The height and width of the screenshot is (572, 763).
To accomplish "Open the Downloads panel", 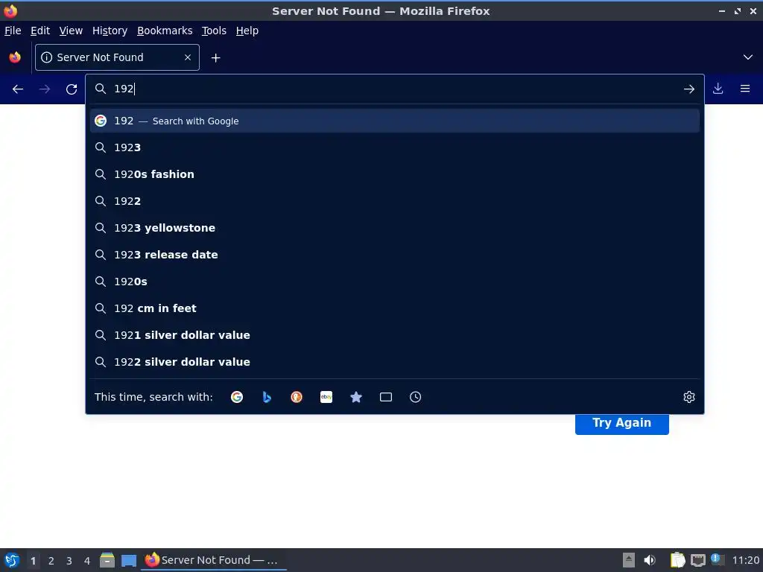I will pos(718,89).
